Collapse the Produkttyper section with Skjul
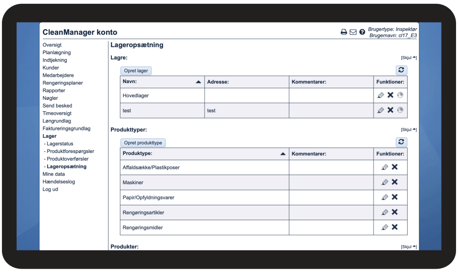This screenshot has width=458, height=272. [409, 130]
